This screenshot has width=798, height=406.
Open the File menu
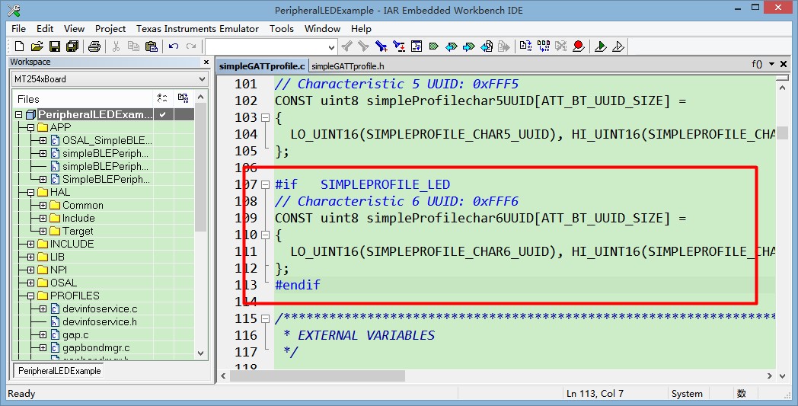pyautogui.click(x=18, y=28)
